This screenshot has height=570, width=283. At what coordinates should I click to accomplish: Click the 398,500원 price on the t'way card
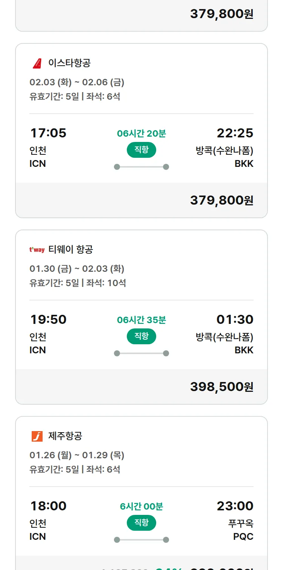(221, 387)
